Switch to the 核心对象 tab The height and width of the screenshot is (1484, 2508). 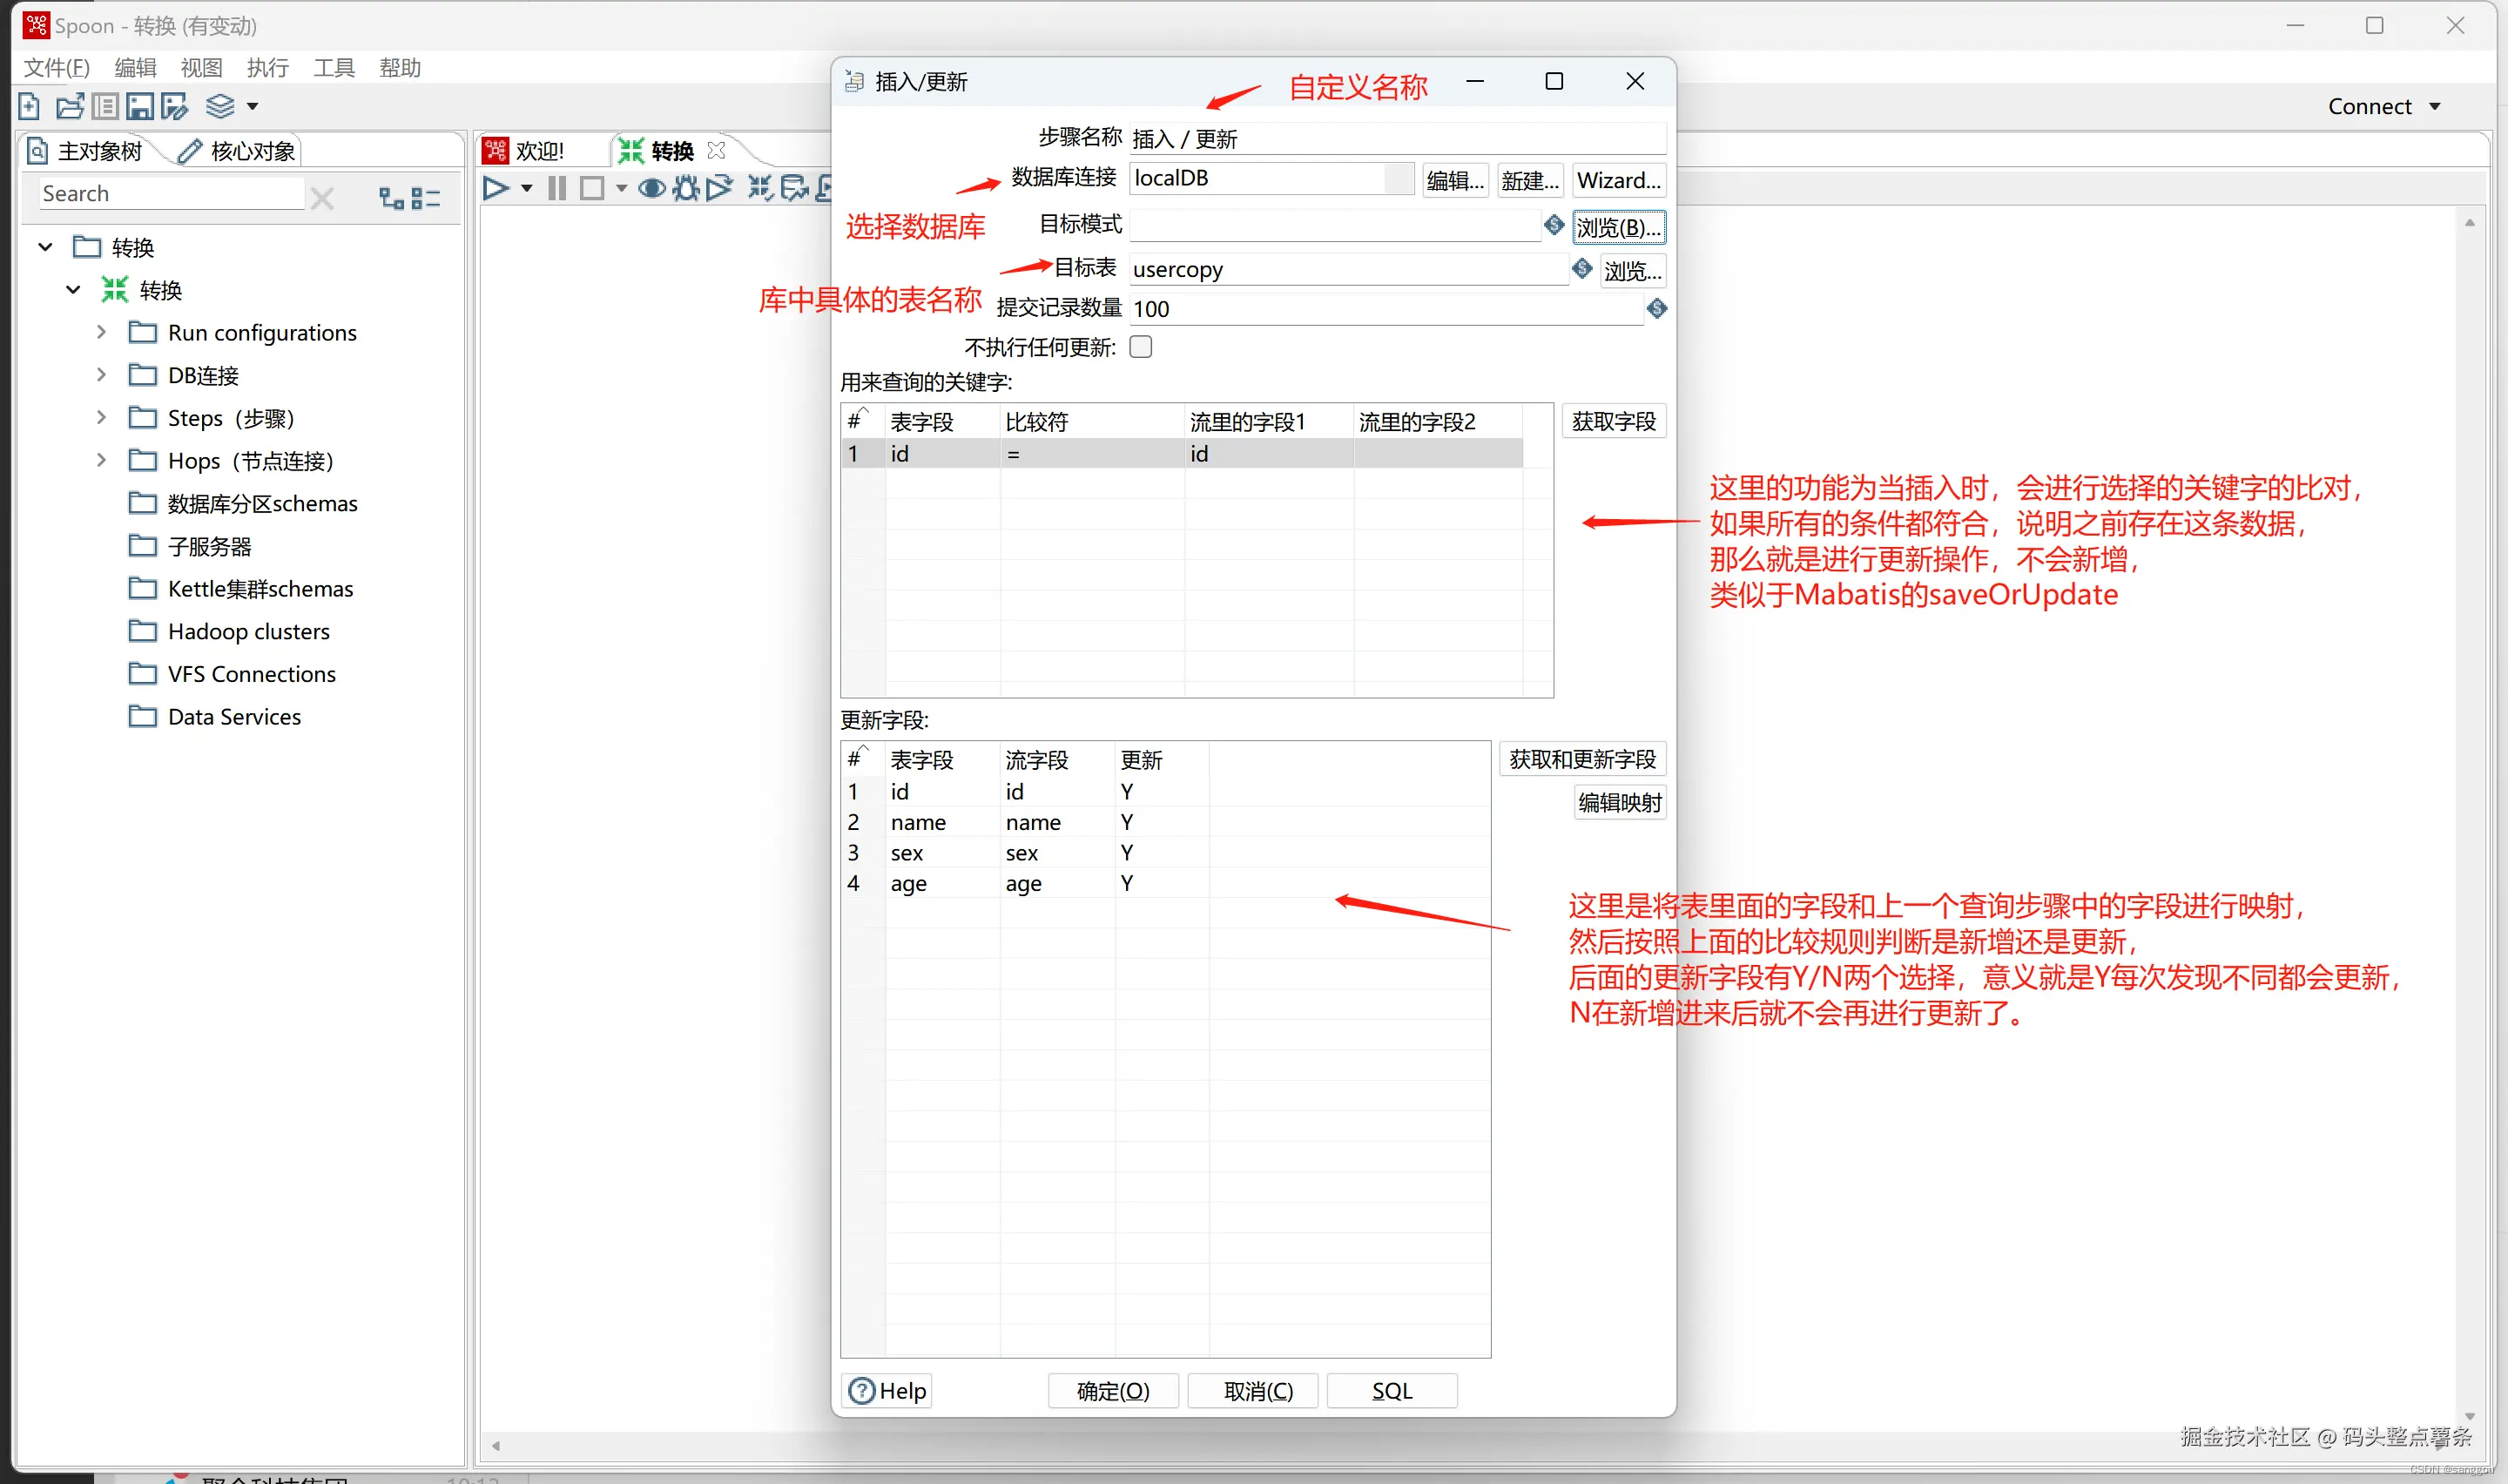coord(238,151)
